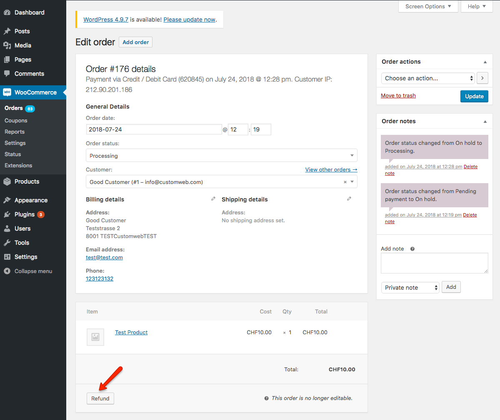This screenshot has width=500, height=420.
Task: Open the Users section
Action: [23, 228]
